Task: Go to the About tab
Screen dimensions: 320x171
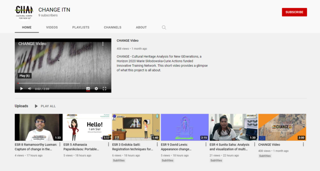Action: [141, 27]
